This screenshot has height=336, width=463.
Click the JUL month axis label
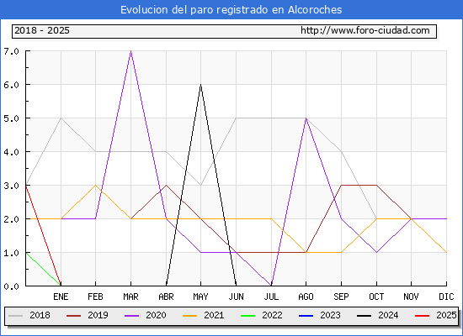[271, 297]
